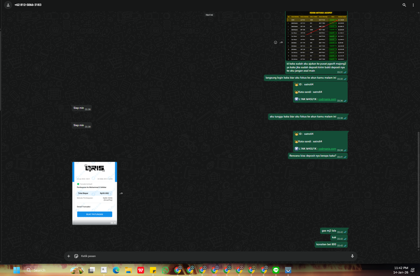Open codmanis.com link in the 23.38 message

[327, 149]
